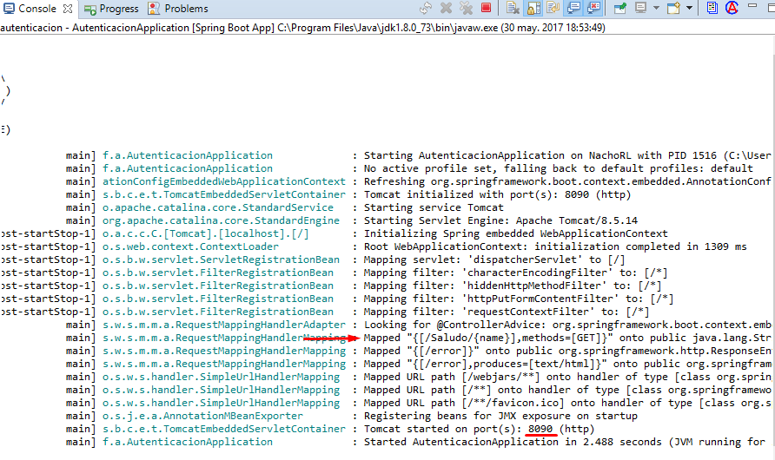Viewport: 775px width, 460px height.
Task: Click the Remove Launch single X icon
Action: [x=446, y=9]
